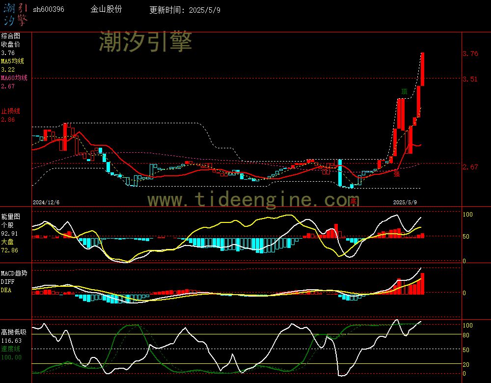
Task: Click the 3.76 price on the right axis
Action: pyautogui.click(x=470, y=54)
